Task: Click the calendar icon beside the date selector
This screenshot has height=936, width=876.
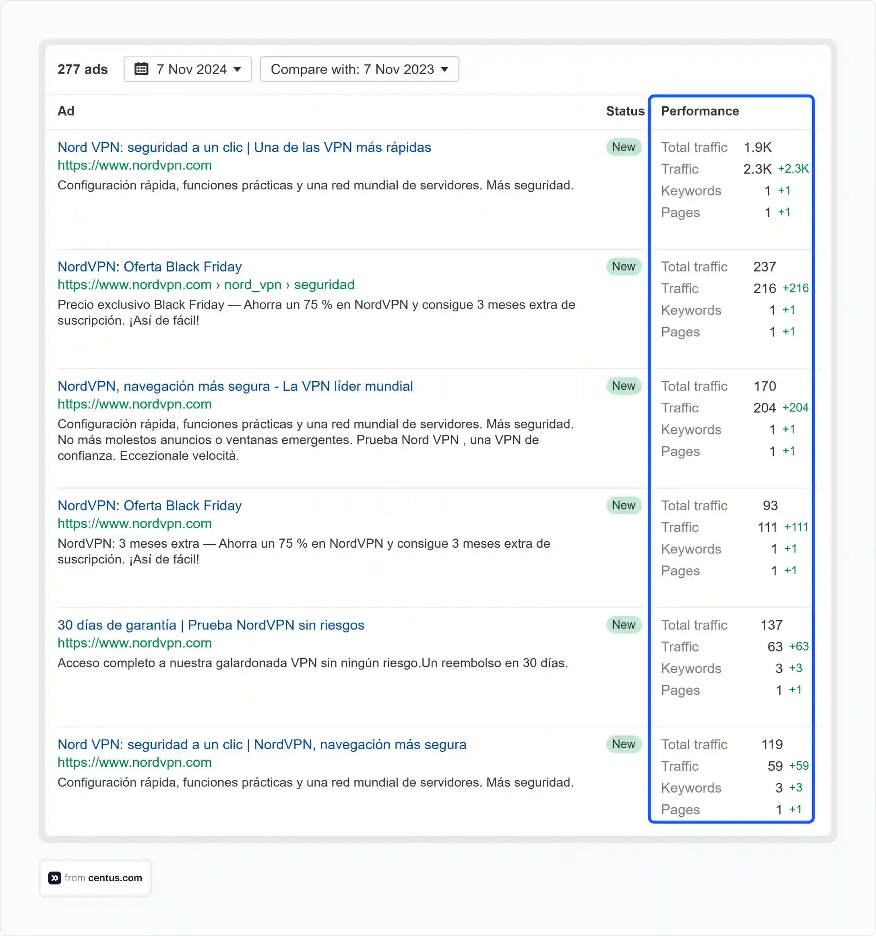Action: tap(143, 69)
